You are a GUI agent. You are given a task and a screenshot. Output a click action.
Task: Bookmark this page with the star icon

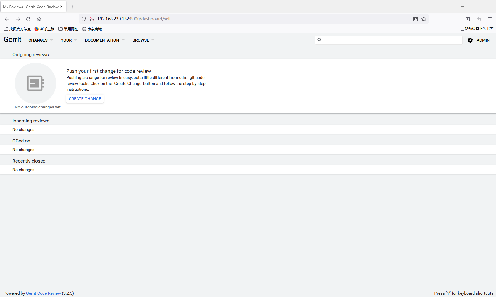point(424,19)
